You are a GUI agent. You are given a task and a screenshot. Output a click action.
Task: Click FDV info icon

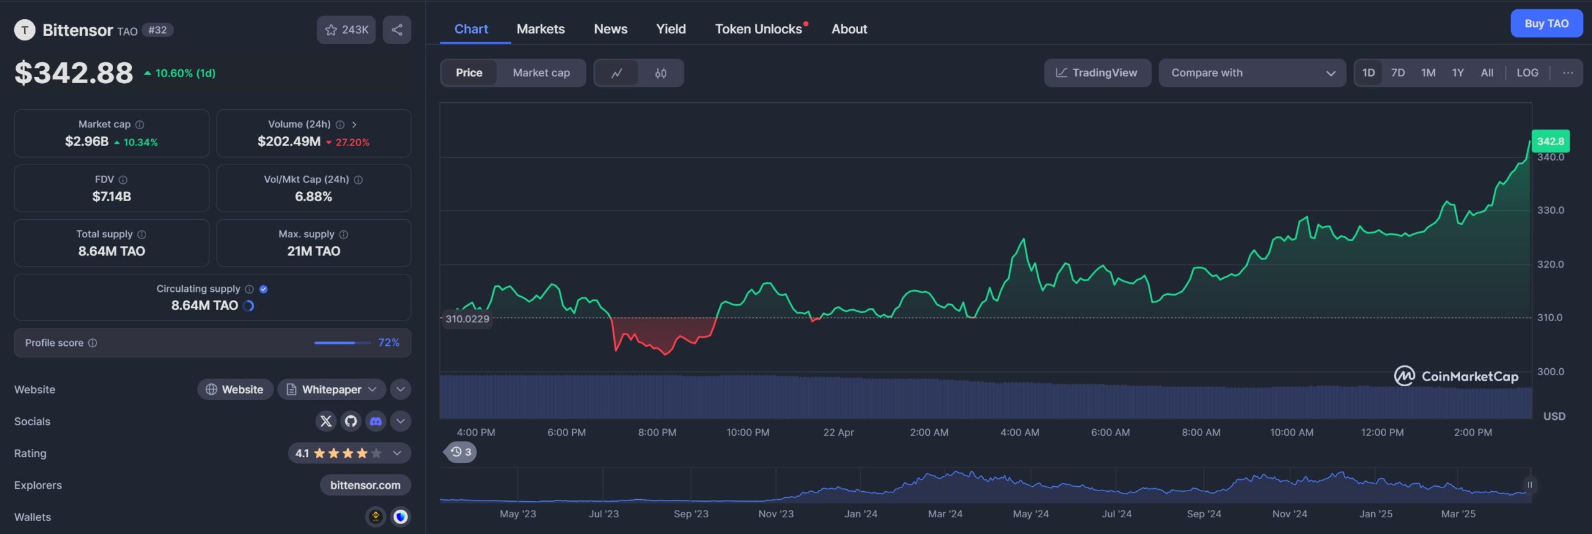(123, 179)
